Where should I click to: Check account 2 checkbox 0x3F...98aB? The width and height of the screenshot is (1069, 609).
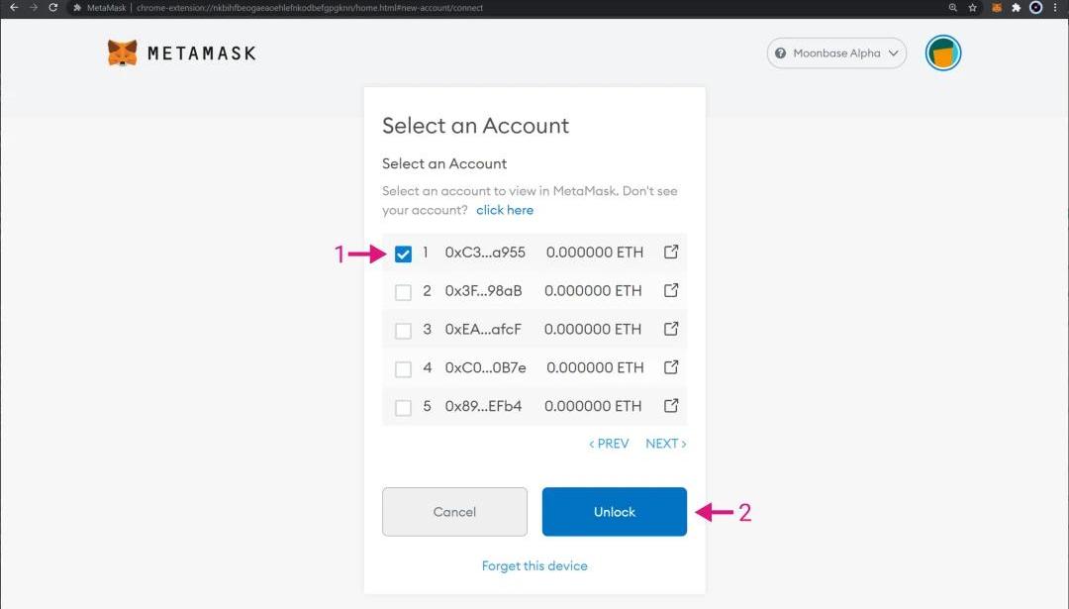click(403, 292)
